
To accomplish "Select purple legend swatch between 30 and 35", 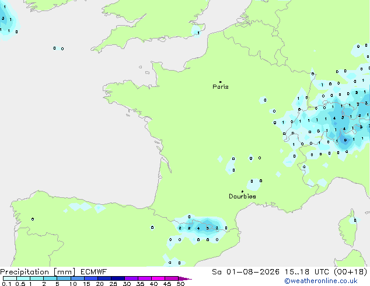I will [x=131, y=278].
